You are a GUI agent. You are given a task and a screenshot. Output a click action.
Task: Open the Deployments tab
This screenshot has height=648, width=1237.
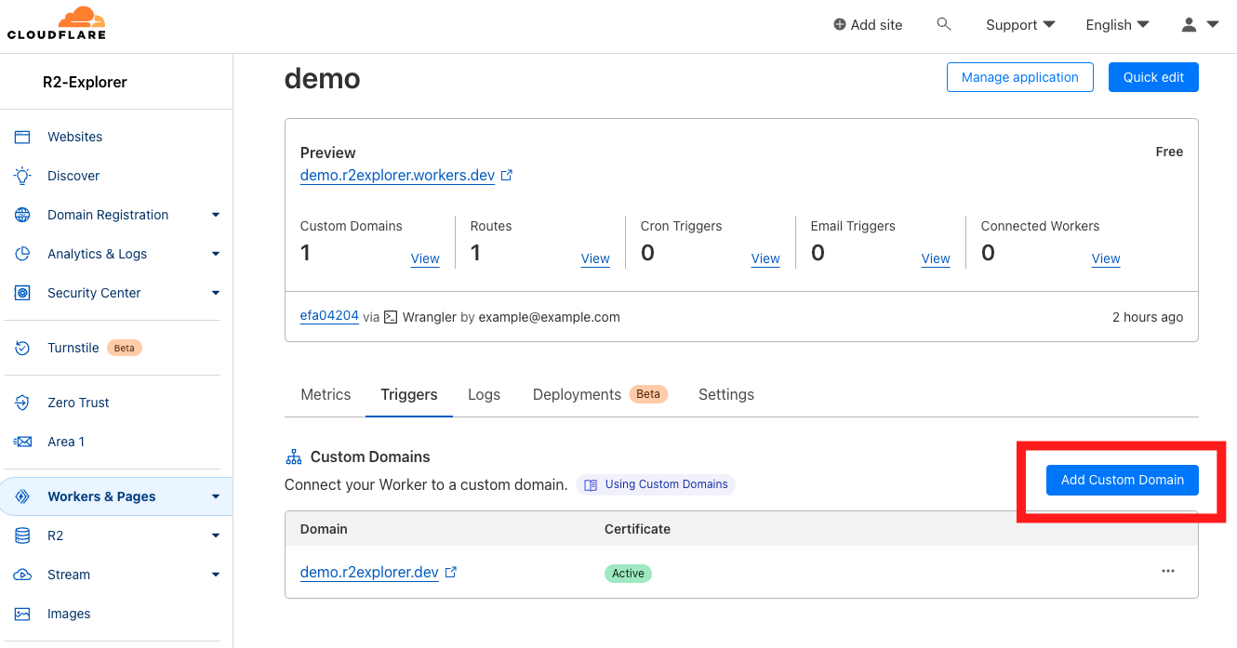[600, 394]
